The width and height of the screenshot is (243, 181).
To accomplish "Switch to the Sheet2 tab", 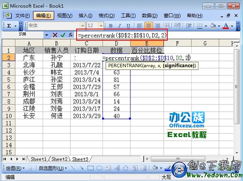I will [x=60, y=159].
